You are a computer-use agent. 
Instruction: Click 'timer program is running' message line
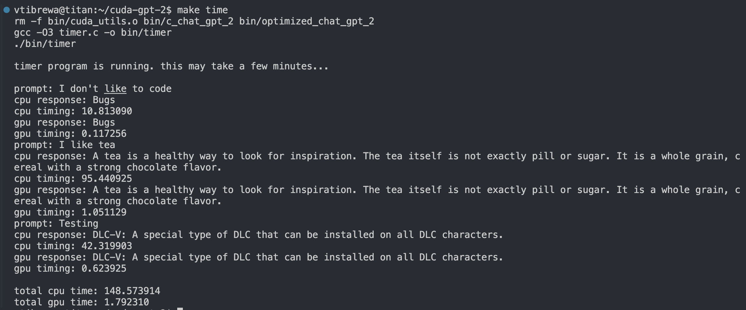(x=171, y=66)
